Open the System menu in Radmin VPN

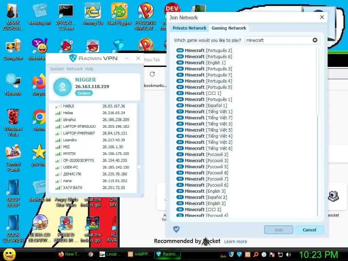(57, 69)
